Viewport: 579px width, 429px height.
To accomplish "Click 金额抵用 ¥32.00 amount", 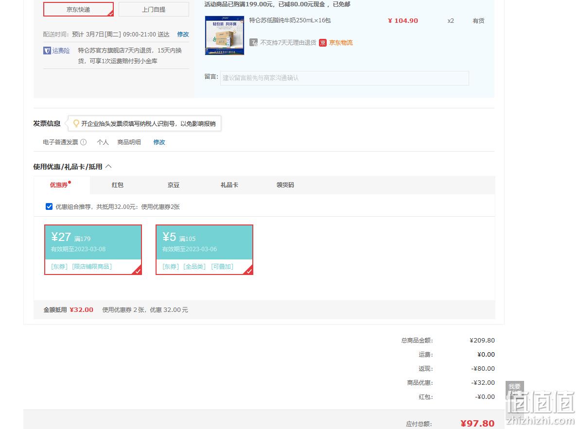I will click(82, 310).
